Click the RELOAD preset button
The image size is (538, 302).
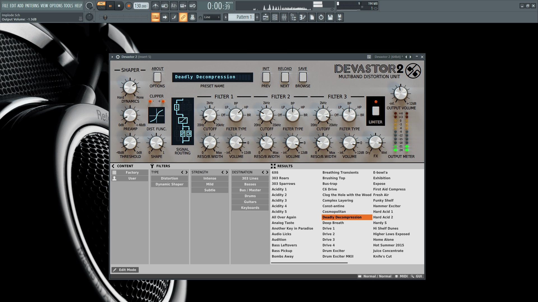(x=285, y=77)
